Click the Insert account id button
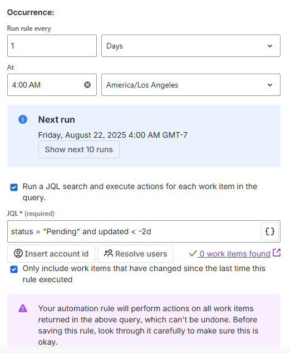Image resolution: width=290 pixels, height=353 pixels. (x=51, y=254)
